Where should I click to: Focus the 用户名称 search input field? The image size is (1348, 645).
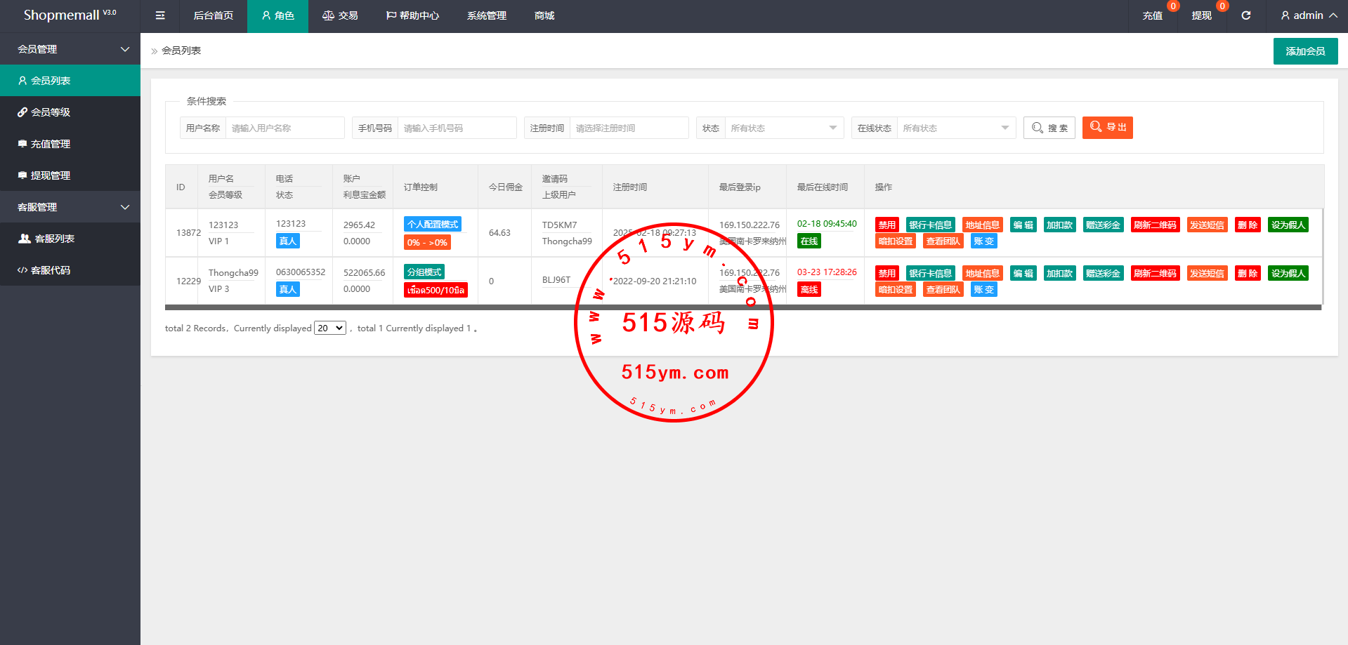[x=284, y=128]
